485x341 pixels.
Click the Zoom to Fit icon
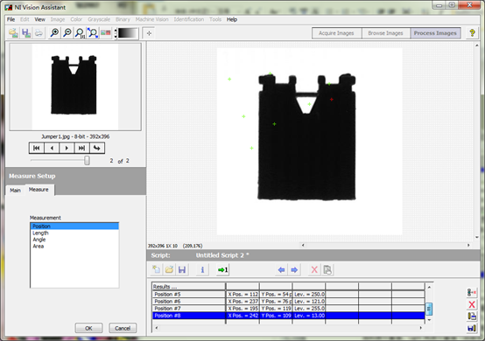pos(93,32)
